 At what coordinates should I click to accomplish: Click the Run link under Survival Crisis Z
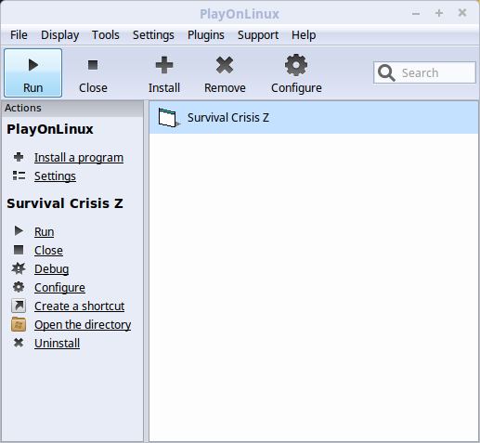(44, 232)
